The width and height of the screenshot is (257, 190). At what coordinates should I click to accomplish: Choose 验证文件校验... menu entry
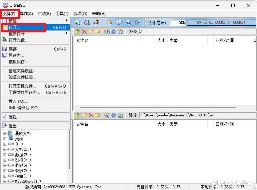(35, 77)
